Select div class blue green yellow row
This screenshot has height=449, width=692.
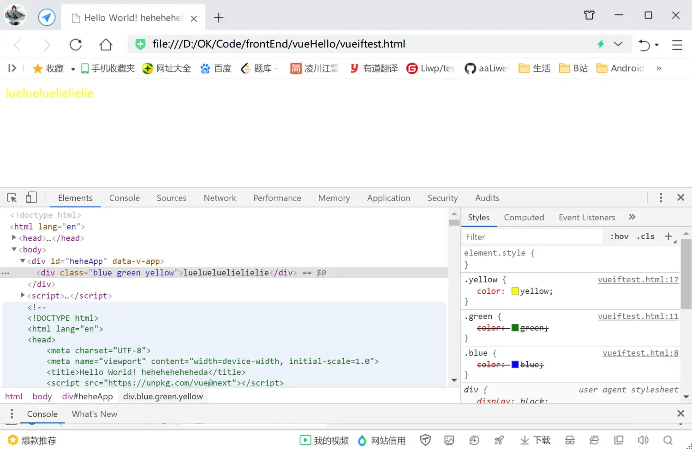pyautogui.click(x=224, y=272)
